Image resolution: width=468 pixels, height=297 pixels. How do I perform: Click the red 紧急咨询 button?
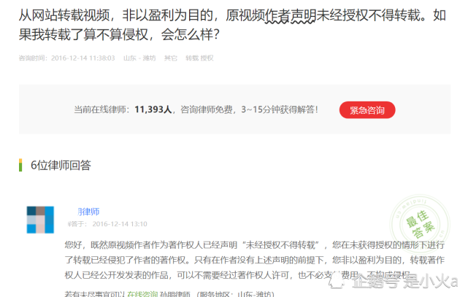click(x=367, y=110)
